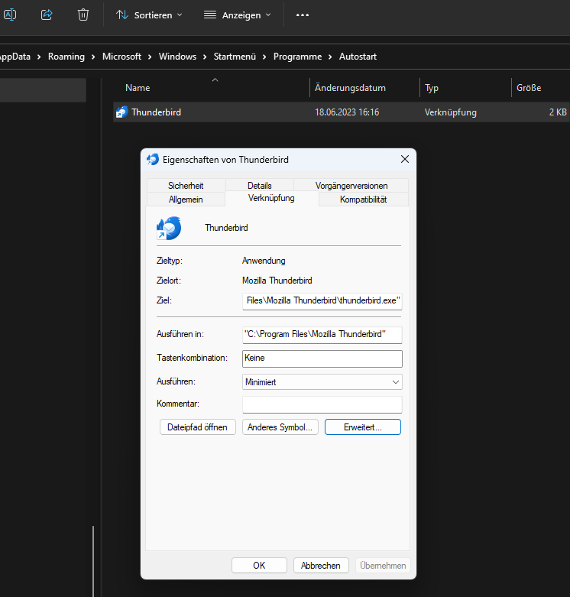Click the 2 KB size cell
This screenshot has width=570, height=597.
(558, 112)
